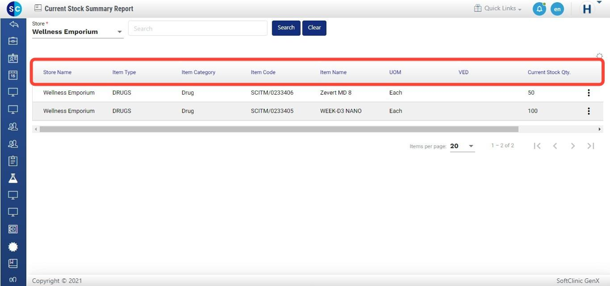Click the white gear icon in sidebar
This screenshot has width=610, height=286.
13,246
